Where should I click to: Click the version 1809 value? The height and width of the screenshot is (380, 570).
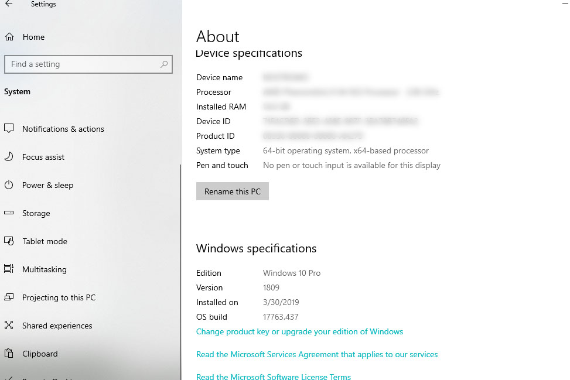coord(271,287)
